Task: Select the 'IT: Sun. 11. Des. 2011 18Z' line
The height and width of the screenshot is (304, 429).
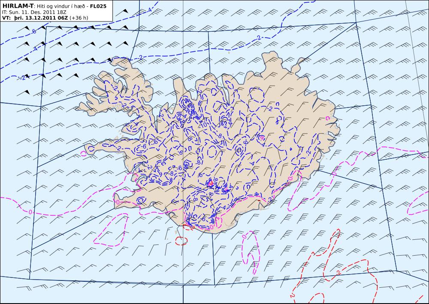Action: (x=34, y=12)
